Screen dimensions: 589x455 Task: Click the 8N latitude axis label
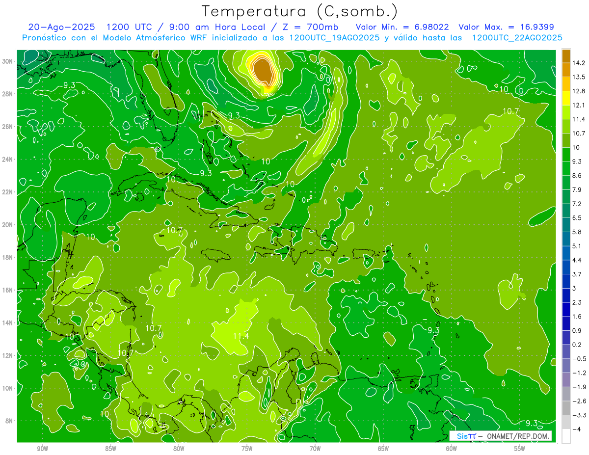(10, 421)
